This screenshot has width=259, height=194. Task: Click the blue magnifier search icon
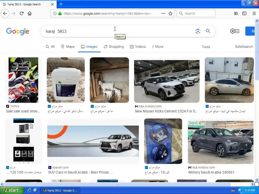tap(208, 31)
